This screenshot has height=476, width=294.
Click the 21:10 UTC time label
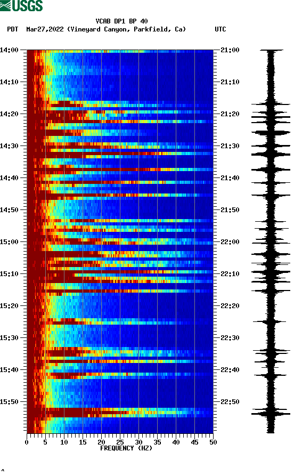point(230,82)
